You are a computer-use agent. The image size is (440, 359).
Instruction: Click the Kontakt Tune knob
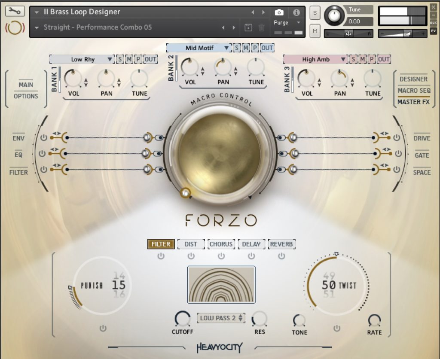(x=334, y=15)
